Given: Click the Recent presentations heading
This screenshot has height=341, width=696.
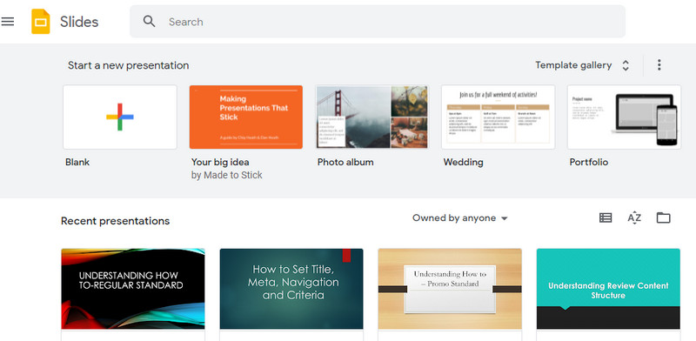Looking at the screenshot, I should coord(116,221).
